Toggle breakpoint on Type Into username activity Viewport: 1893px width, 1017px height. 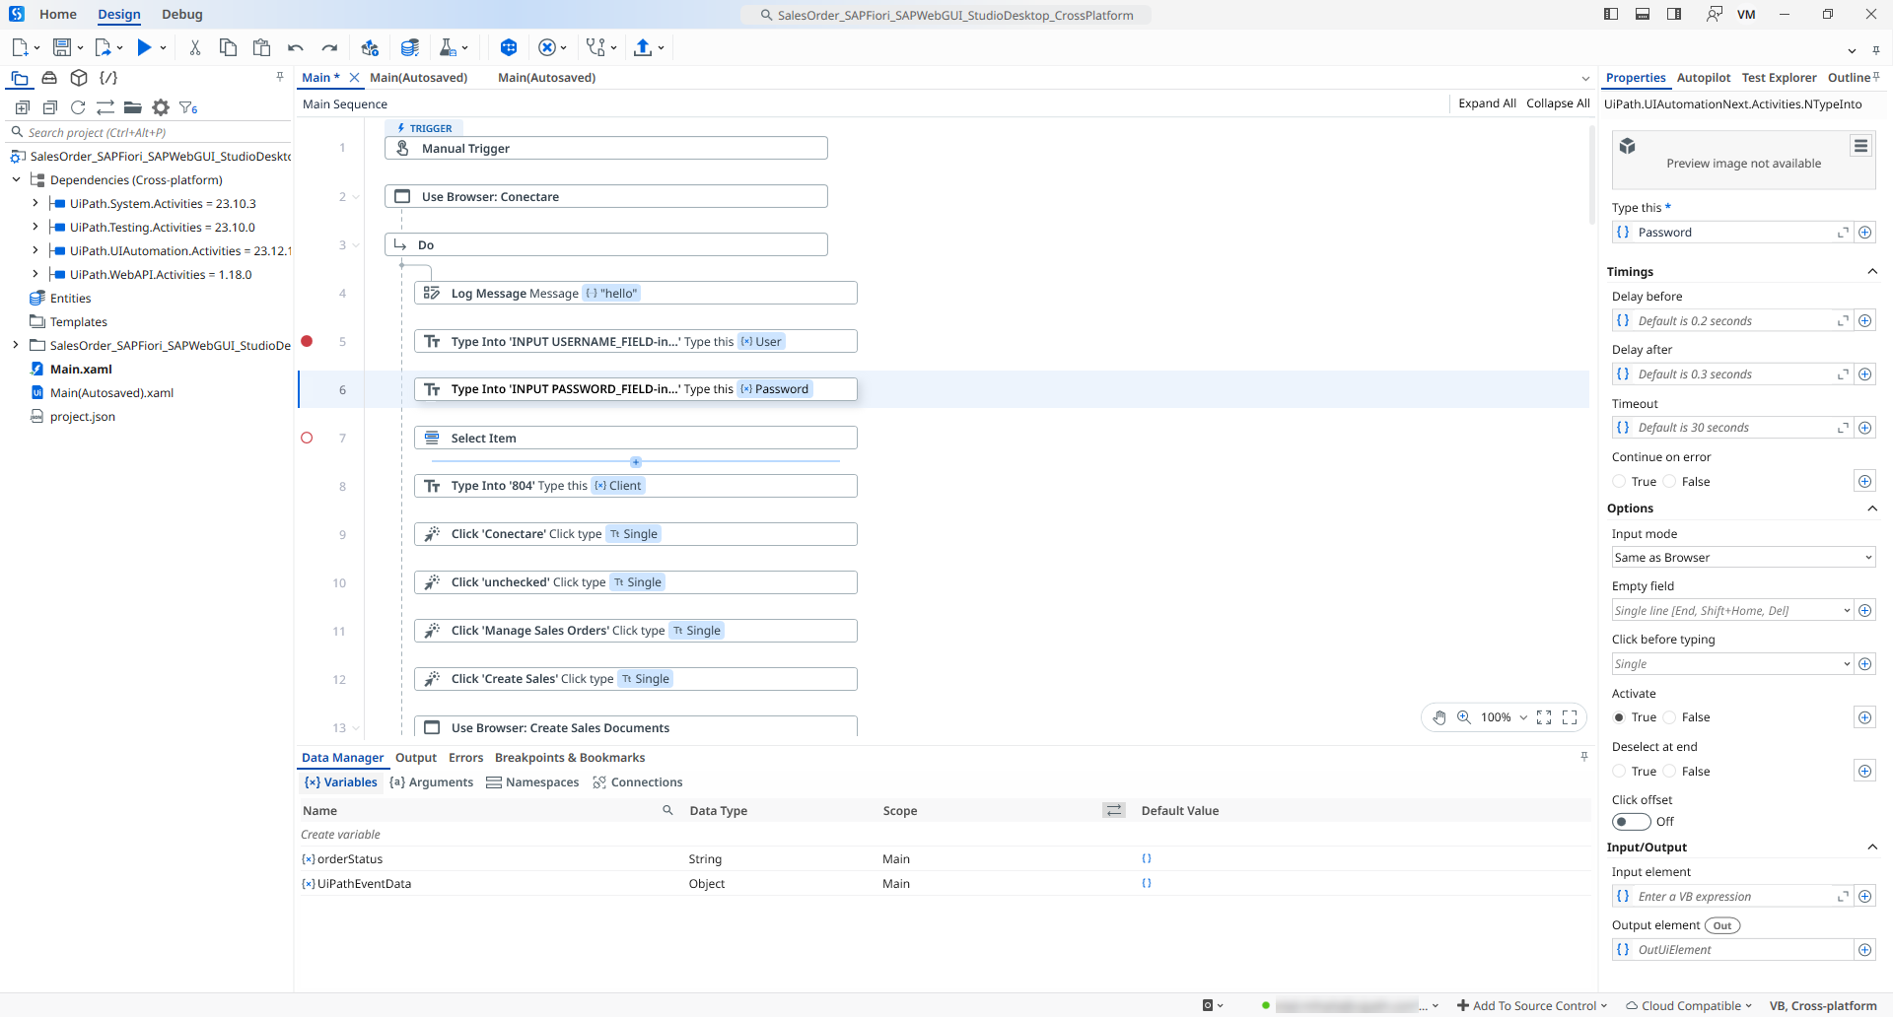click(x=307, y=341)
